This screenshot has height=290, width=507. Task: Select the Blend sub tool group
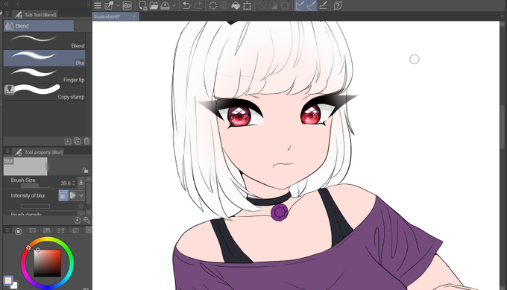[39, 26]
